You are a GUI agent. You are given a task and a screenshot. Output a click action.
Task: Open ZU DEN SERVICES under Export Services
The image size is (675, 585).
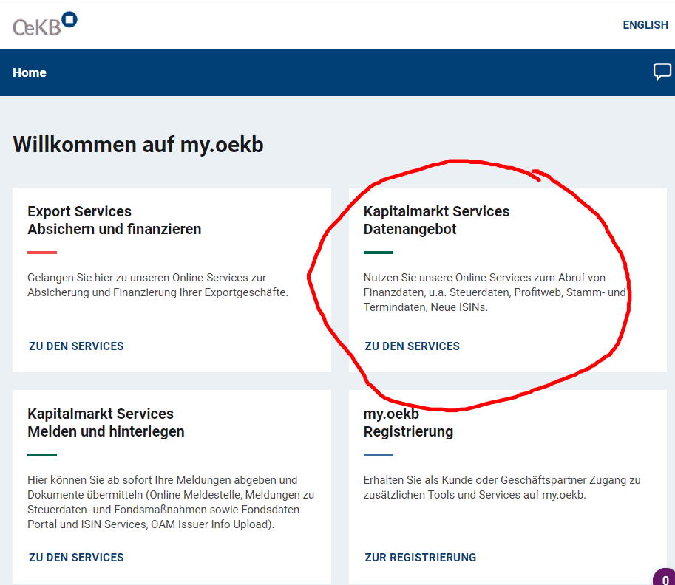click(x=76, y=346)
